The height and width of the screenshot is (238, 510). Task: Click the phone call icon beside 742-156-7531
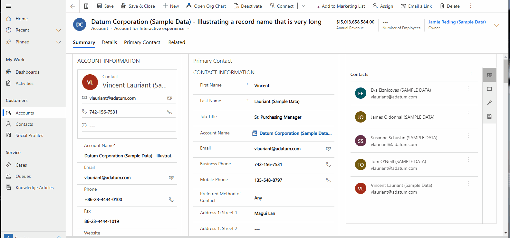(169, 112)
